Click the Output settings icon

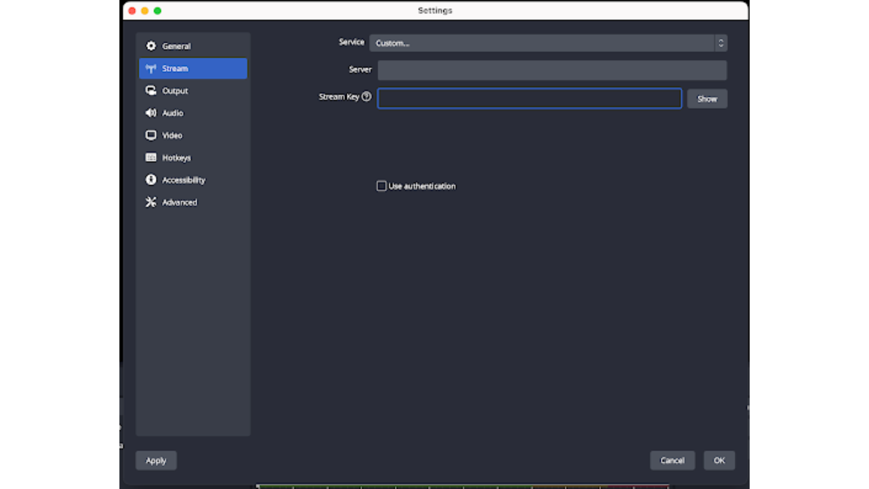151,91
